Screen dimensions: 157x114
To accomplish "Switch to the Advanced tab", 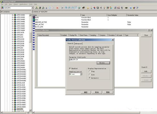I will (78, 44).
